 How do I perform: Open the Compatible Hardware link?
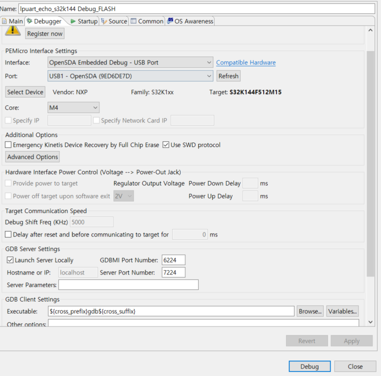[246, 62]
